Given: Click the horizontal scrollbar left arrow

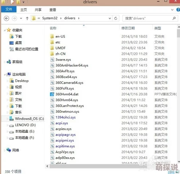Looking at the screenshot, I should pos(47,166).
